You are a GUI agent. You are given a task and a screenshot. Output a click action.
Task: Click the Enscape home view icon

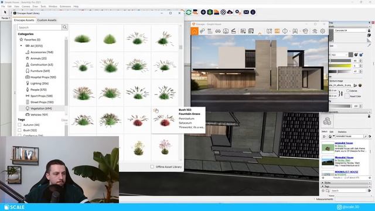[x=195, y=31]
